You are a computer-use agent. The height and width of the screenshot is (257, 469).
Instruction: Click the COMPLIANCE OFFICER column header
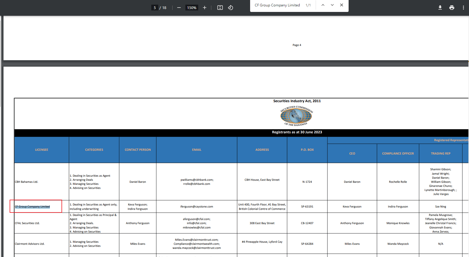click(398, 153)
